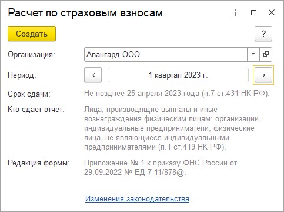Go to the previous period with the left arrow
Screen dimensions: 284x212
pyautogui.click(x=93, y=75)
